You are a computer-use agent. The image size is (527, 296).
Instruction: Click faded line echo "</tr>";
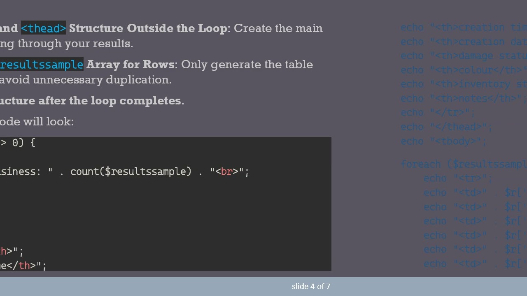pos(438,113)
